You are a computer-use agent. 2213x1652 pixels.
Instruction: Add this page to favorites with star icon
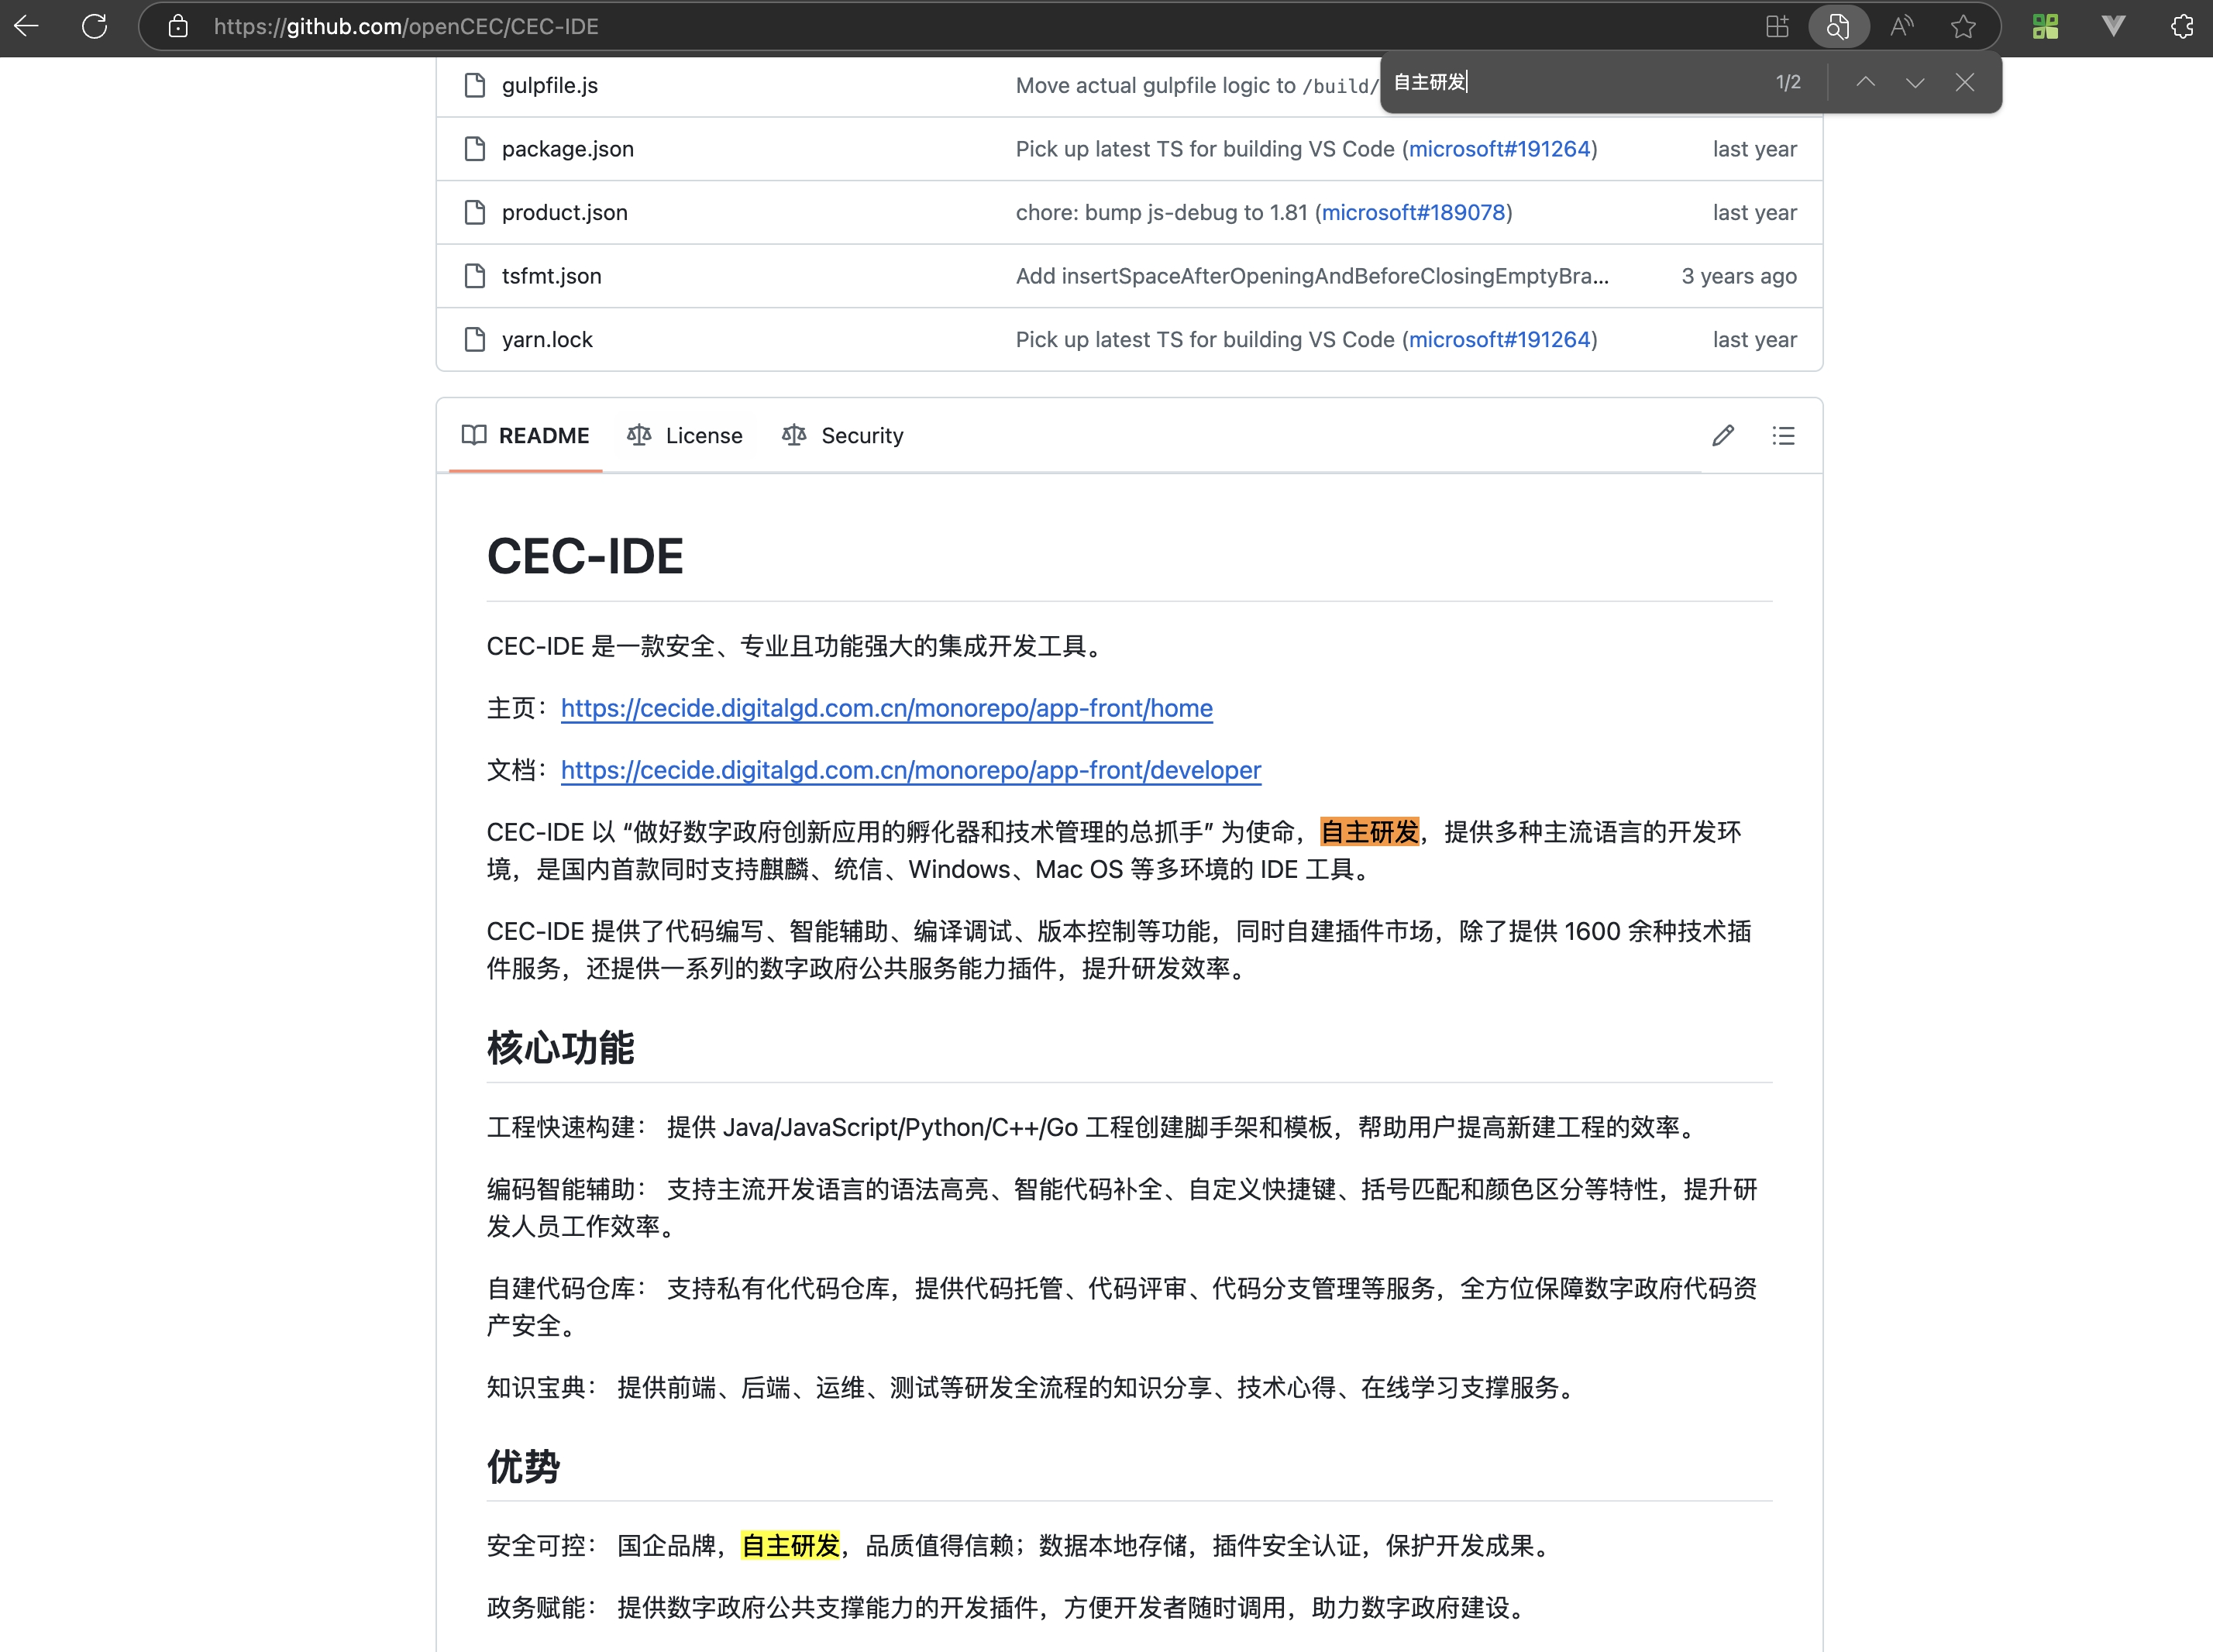pyautogui.click(x=1963, y=26)
